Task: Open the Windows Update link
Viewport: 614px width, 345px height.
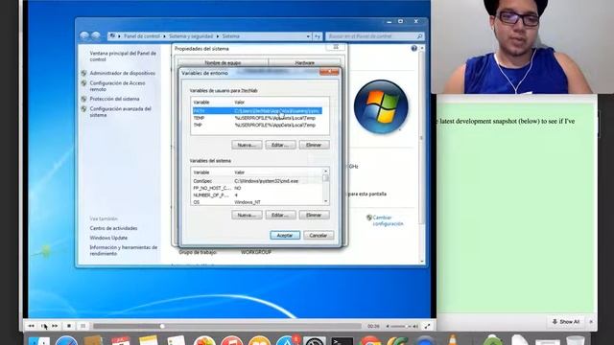Action: coord(108,238)
